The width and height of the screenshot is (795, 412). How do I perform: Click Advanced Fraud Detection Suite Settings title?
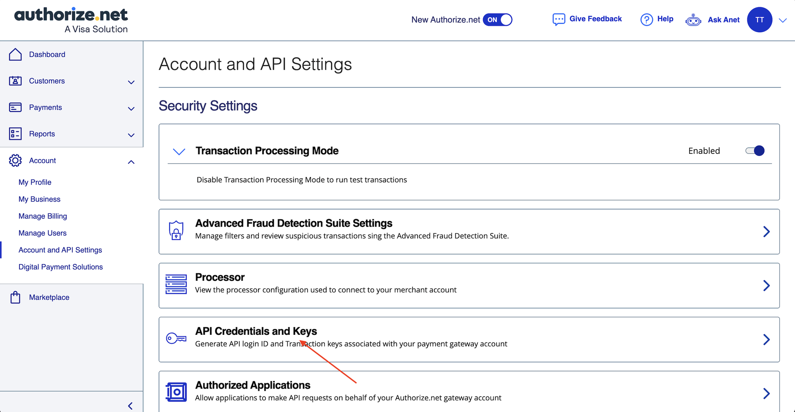point(294,223)
